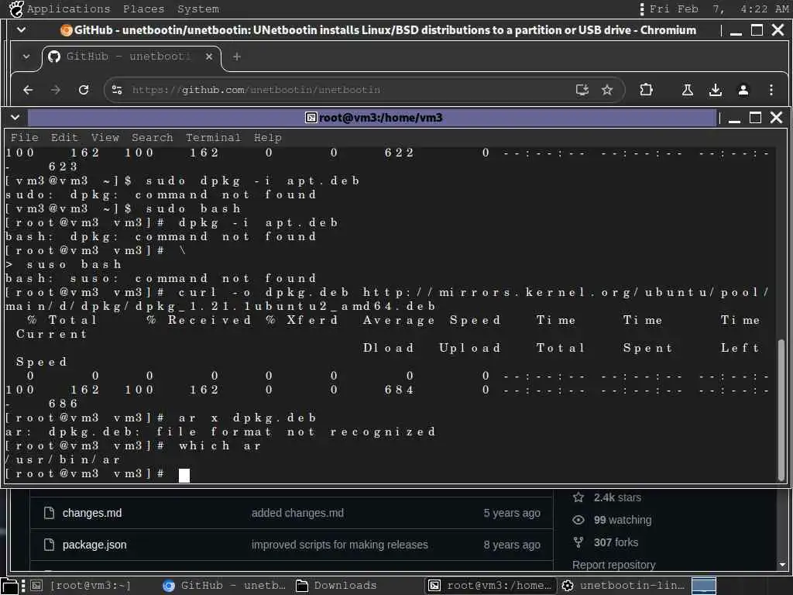The image size is (793, 595).
Task: Open the terminal Search menu
Action: pyautogui.click(x=153, y=138)
